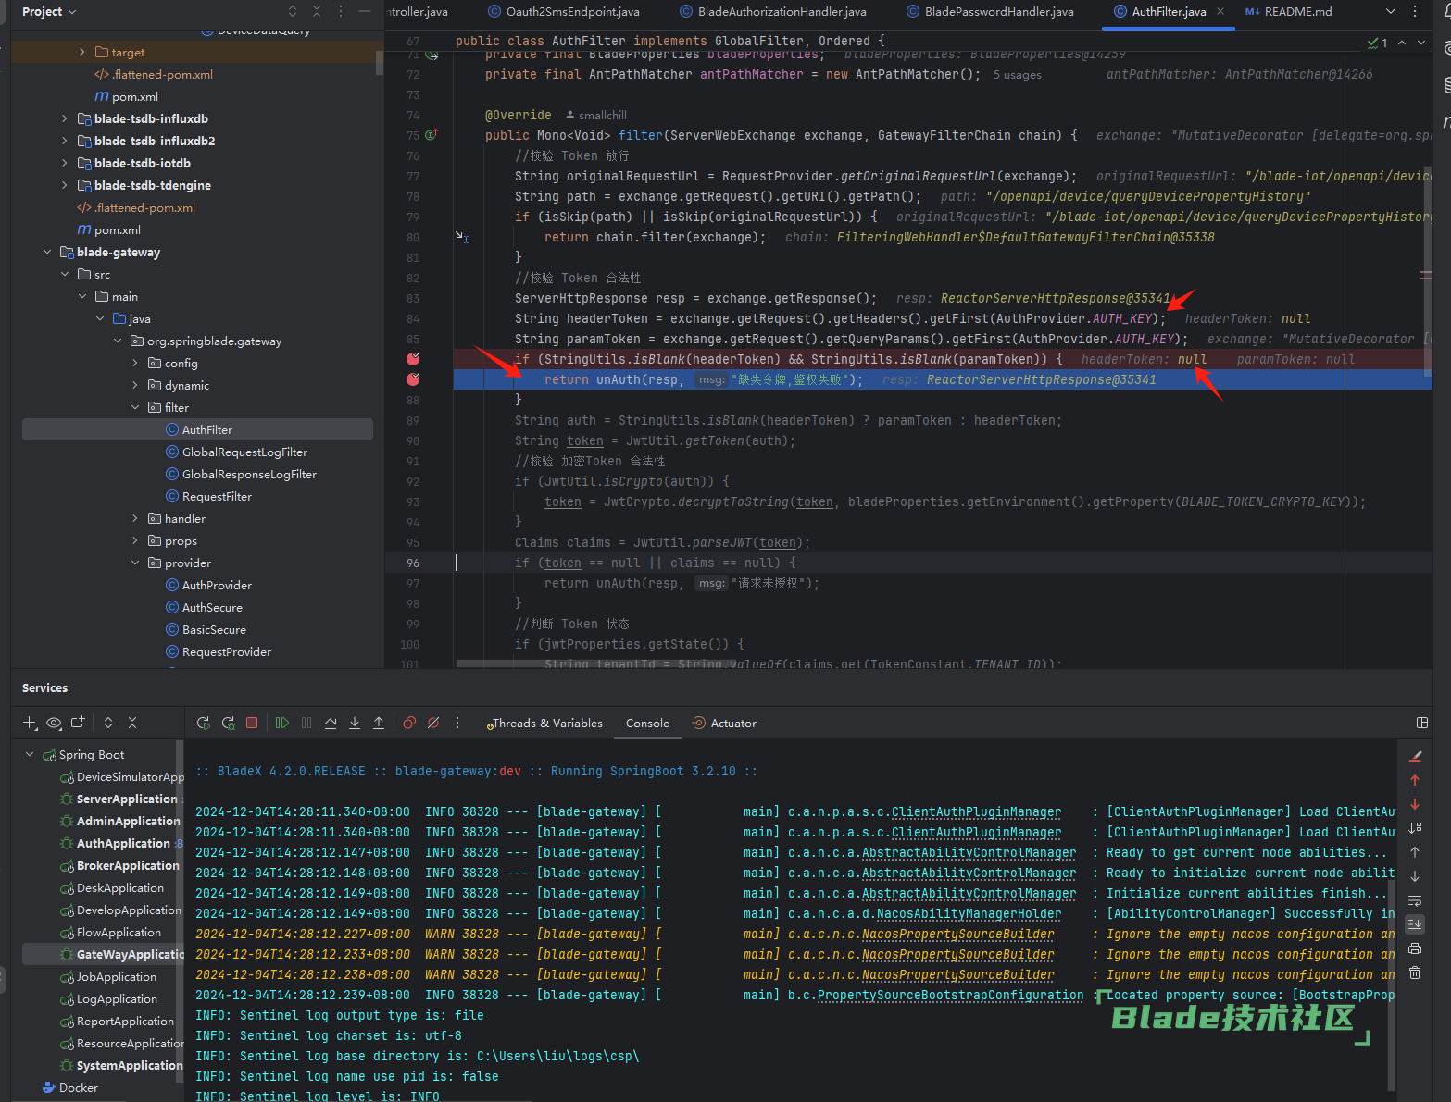Open the Project view dropdown

point(49,11)
